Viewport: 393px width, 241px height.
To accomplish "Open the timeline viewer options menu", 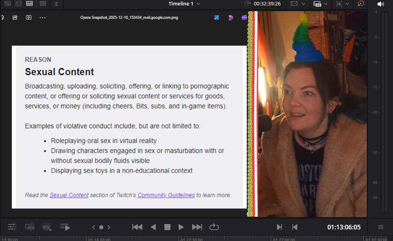I will click(381, 227).
